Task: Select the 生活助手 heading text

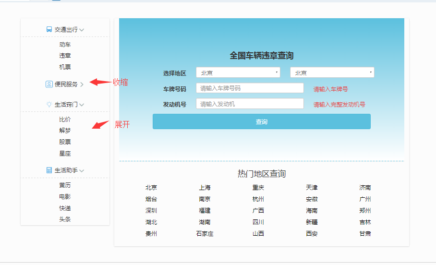Action: coord(66,170)
